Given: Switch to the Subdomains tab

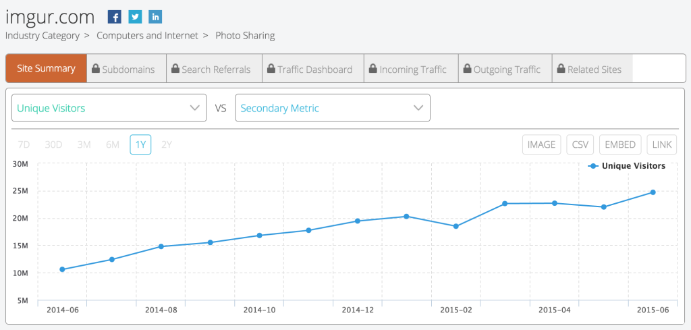Looking at the screenshot, I should click(126, 69).
